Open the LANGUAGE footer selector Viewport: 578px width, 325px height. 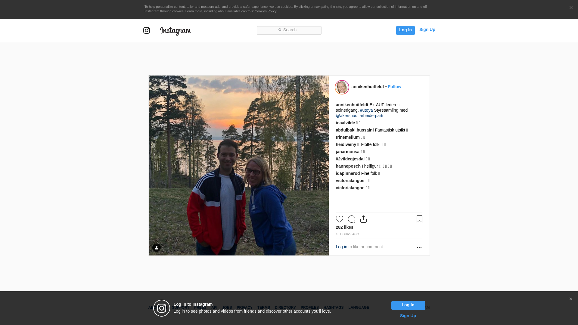pos(359,308)
